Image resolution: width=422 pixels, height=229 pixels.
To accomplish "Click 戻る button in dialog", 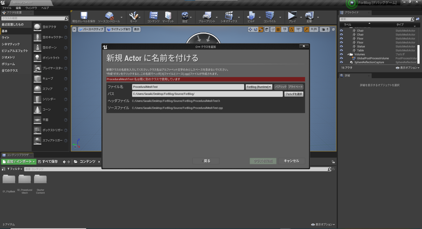I will coord(206,161).
